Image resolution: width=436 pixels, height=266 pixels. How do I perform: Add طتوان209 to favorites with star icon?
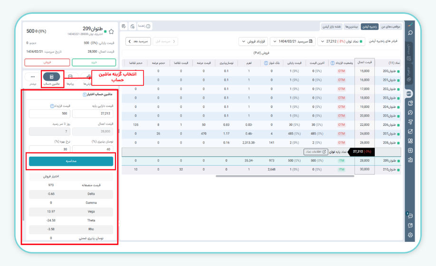(x=111, y=32)
